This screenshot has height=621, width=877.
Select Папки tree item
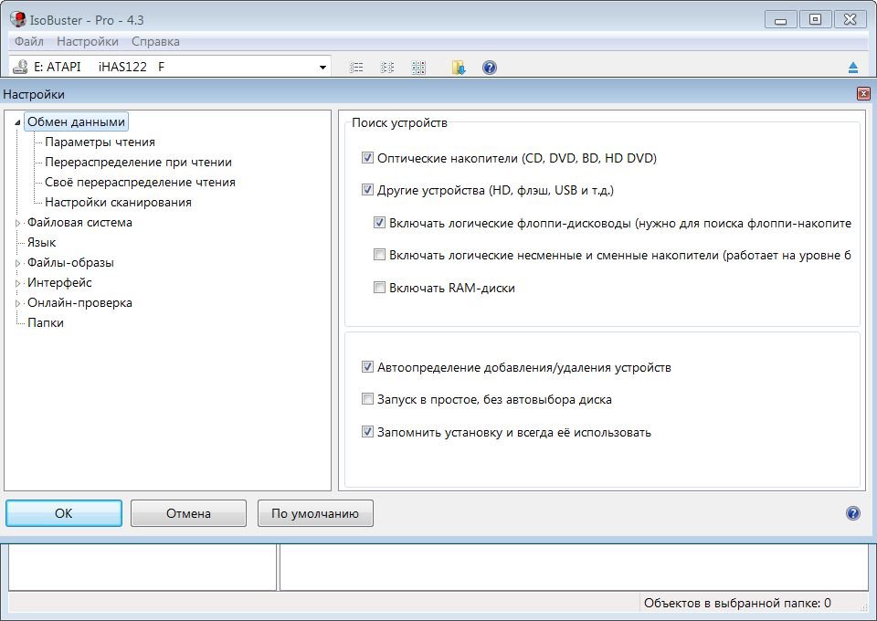tap(46, 323)
